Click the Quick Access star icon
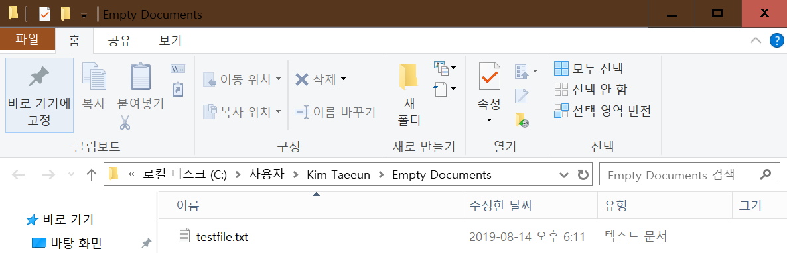 pos(32,219)
